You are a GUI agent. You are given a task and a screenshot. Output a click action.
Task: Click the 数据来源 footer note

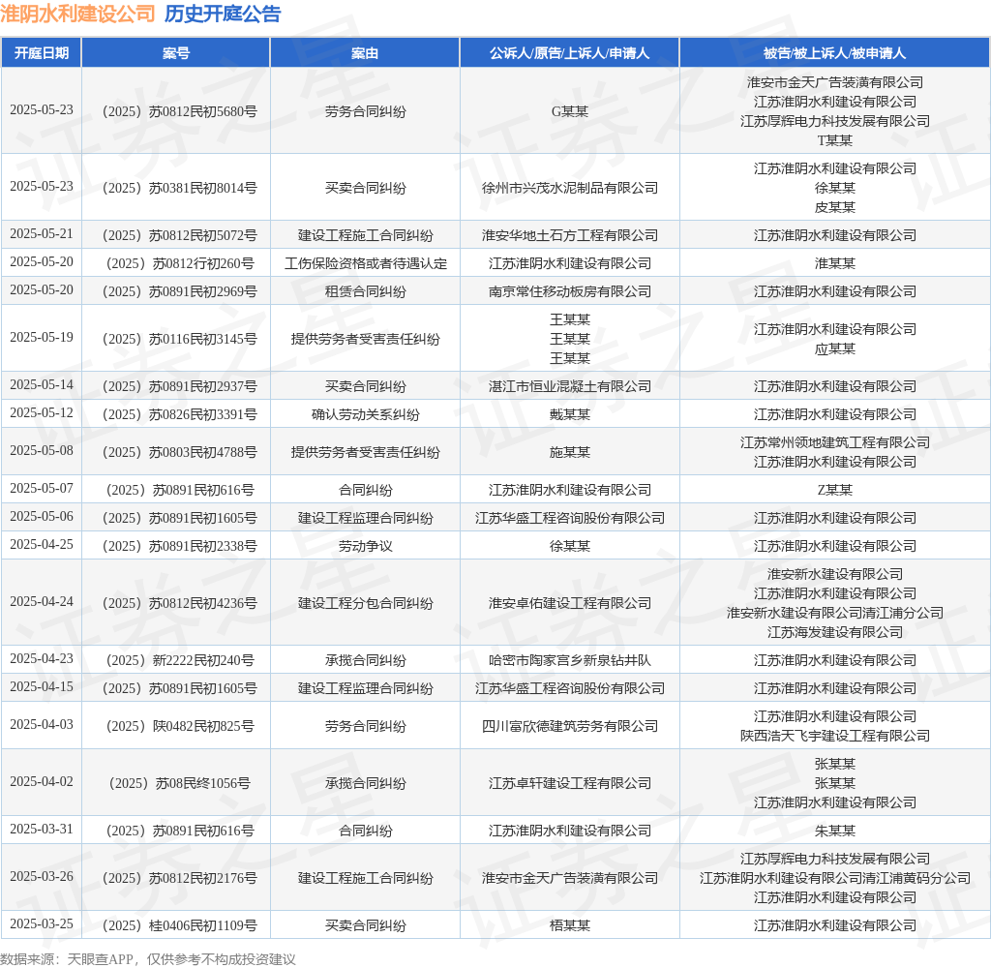(x=148, y=958)
